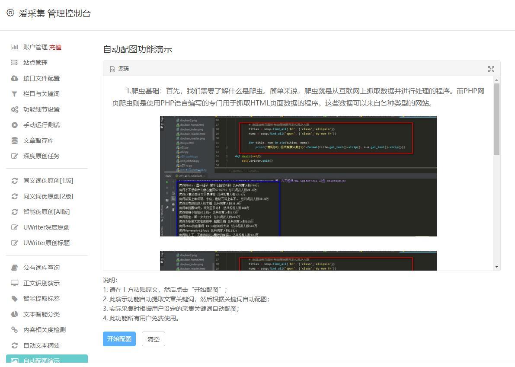Click the 自动配图功能演示 heading
Screen dimensions: 515x367
click(138, 49)
